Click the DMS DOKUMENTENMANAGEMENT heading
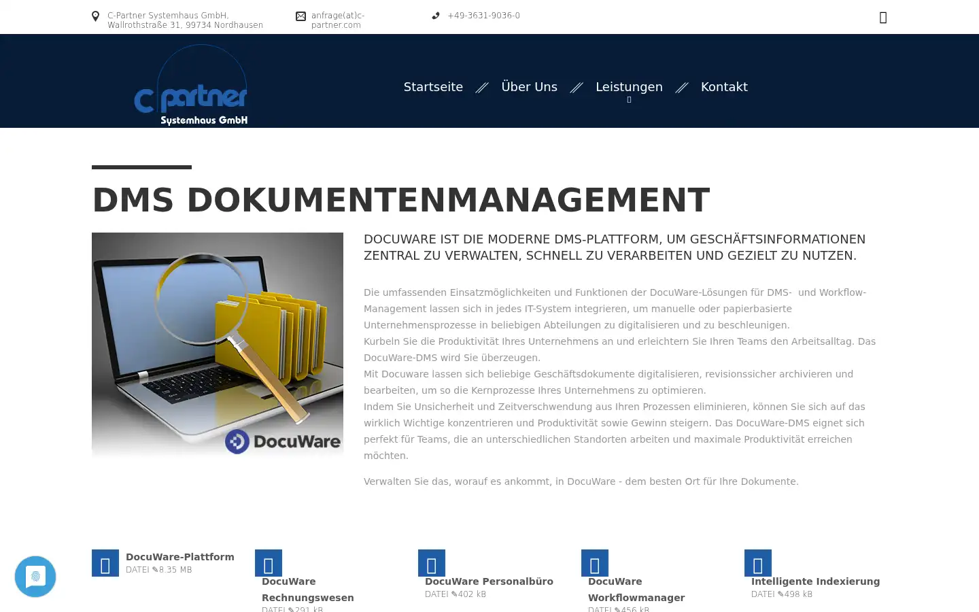Screen dimensions: 979x612 tap(401, 200)
